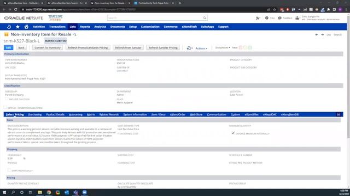Viewport: 350px width, 196px height.
Task: Open the Lists menu
Action: (73, 27)
